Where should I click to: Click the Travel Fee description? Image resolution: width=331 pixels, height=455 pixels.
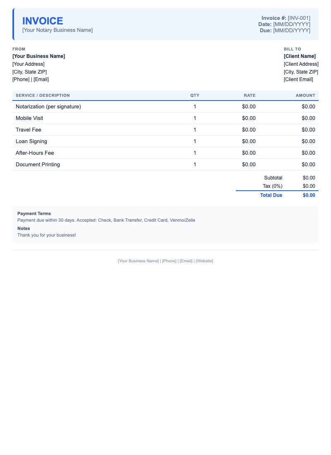point(29,130)
